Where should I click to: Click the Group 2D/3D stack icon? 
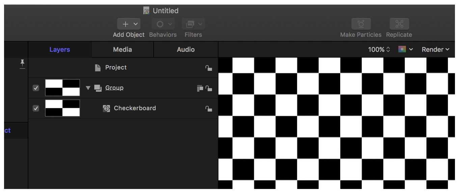click(x=200, y=88)
